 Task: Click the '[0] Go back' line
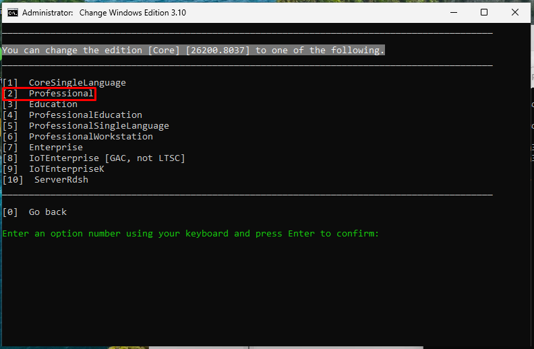click(x=34, y=212)
